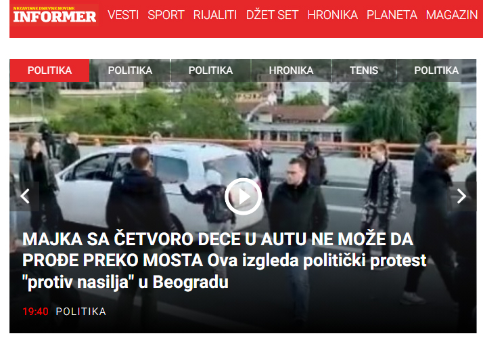Screen dimensions: 483x338
Task: Select the third POLITIKA slide tab
Action: (210, 70)
